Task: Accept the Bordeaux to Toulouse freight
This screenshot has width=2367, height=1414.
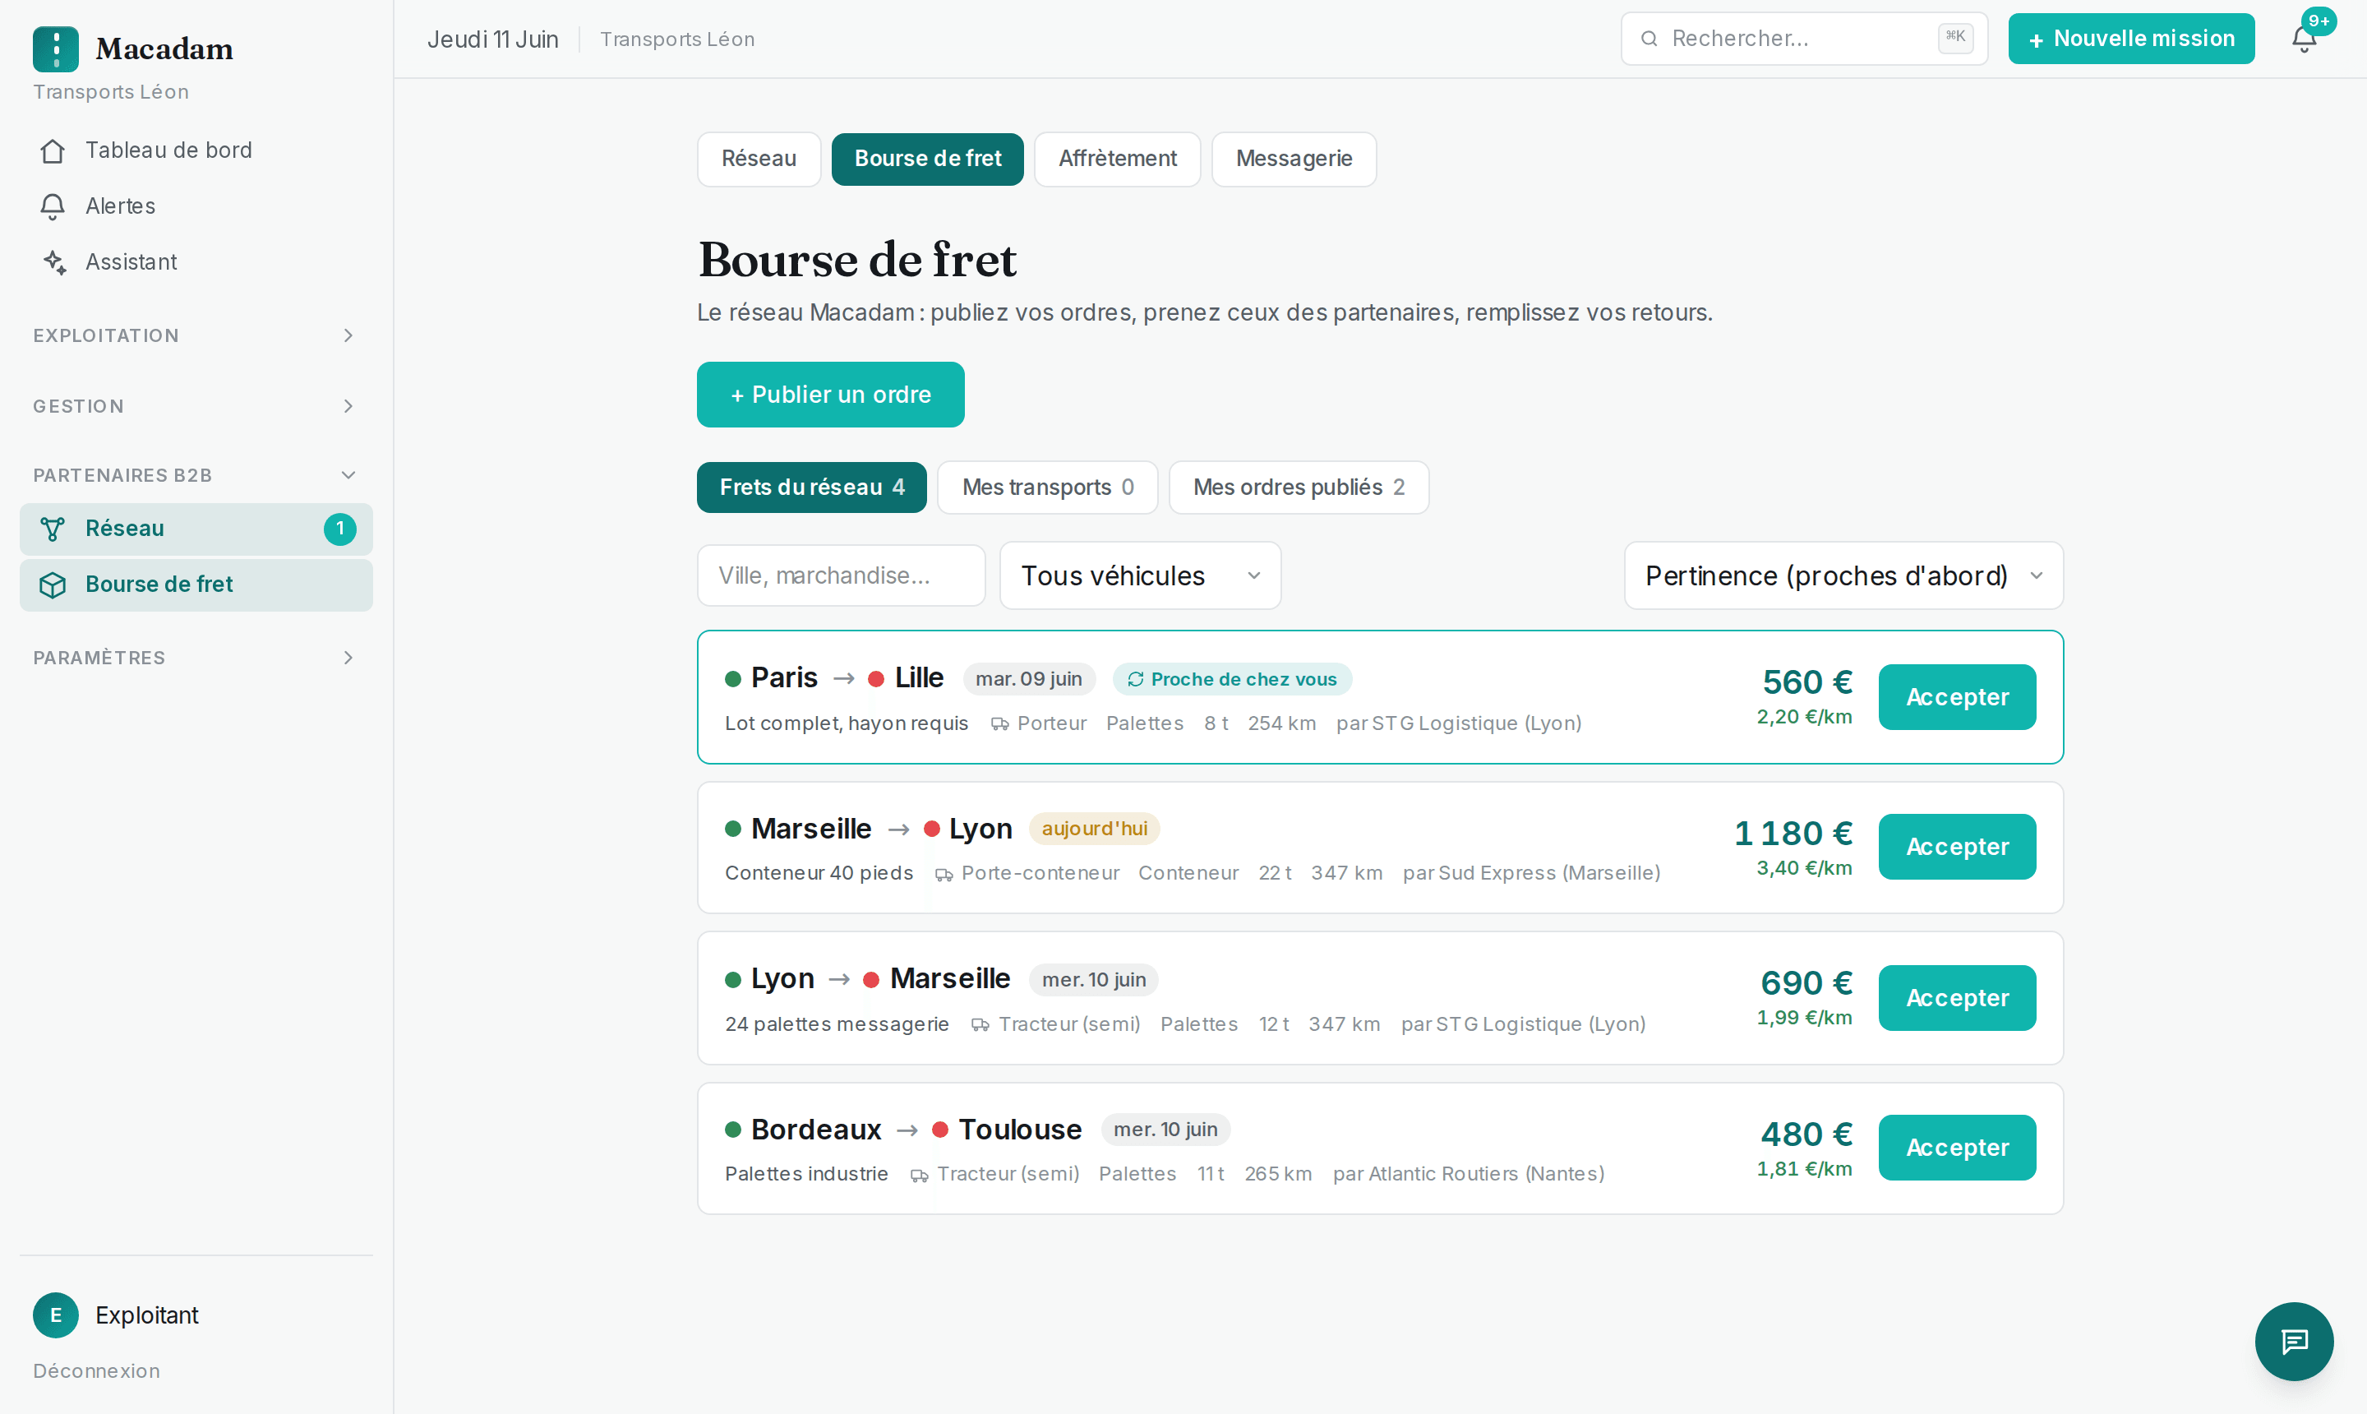Action: click(x=1956, y=1147)
